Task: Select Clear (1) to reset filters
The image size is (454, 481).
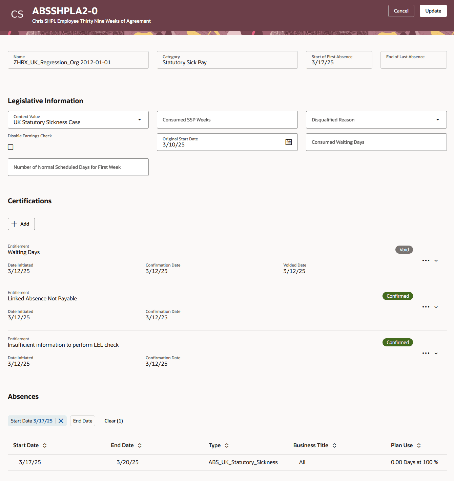Action: coord(113,420)
